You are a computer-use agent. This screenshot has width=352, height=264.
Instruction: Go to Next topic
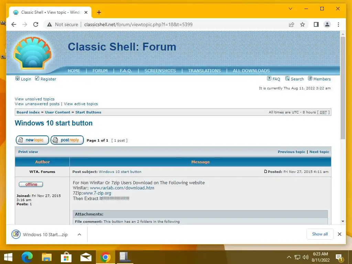click(319, 152)
